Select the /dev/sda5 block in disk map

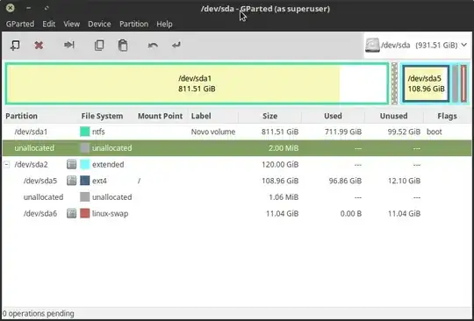426,83
